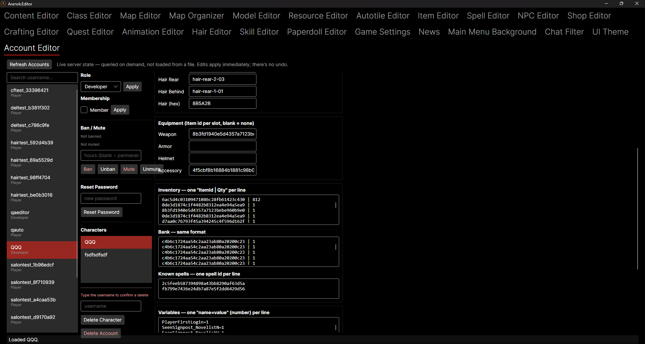This screenshot has width=645, height=344.
Task: Switch to the Class Editor tab
Action: [x=89, y=16]
